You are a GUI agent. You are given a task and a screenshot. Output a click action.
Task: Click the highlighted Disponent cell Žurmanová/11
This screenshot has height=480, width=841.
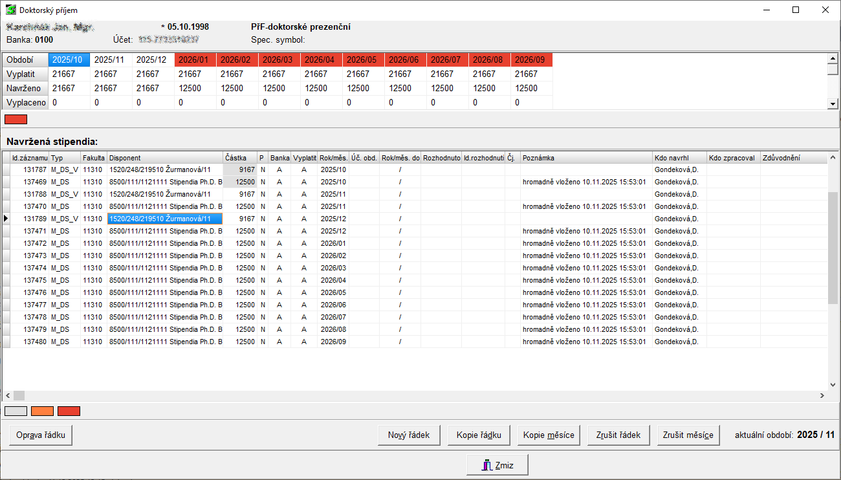165,219
